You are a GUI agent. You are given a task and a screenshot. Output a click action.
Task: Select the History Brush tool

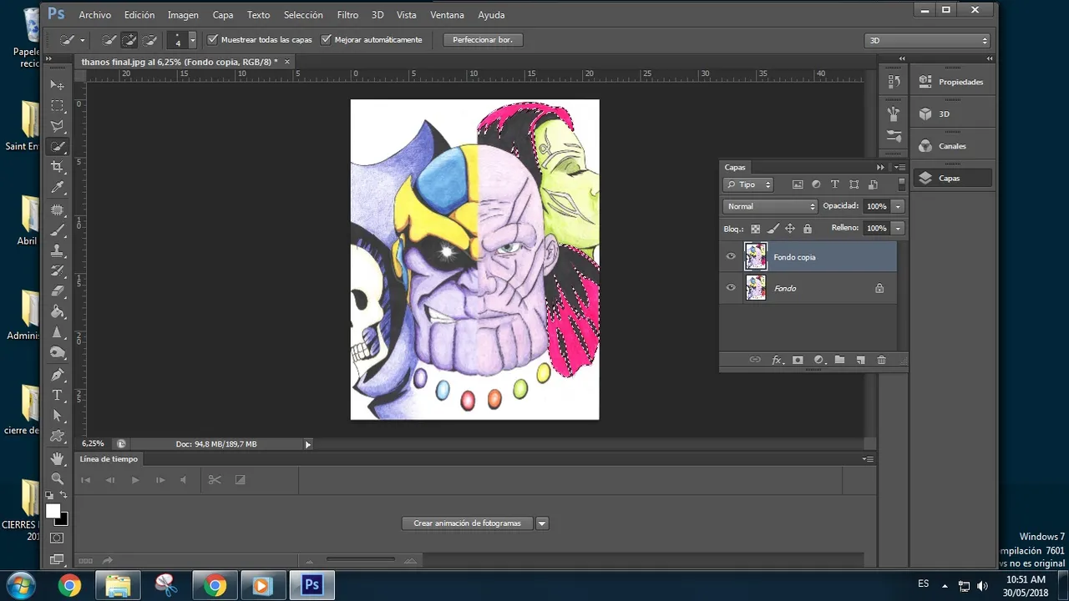tap(57, 270)
